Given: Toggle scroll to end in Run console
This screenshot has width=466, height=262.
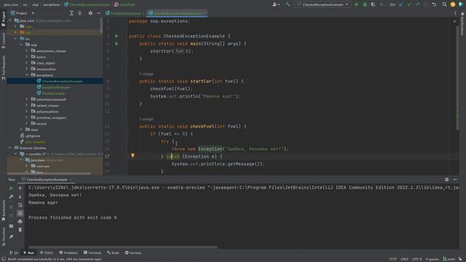Looking at the screenshot, I should [x=20, y=213].
